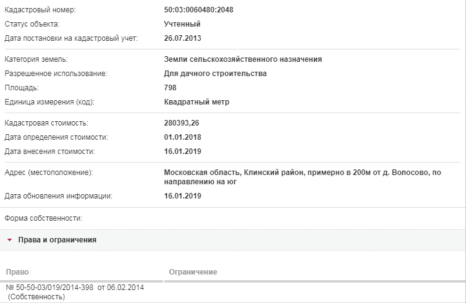Click the Право column header
The height and width of the screenshot is (303, 466).
click(17, 272)
